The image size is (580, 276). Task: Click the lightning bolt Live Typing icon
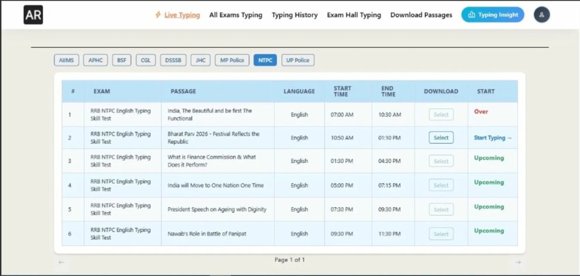[158, 15]
